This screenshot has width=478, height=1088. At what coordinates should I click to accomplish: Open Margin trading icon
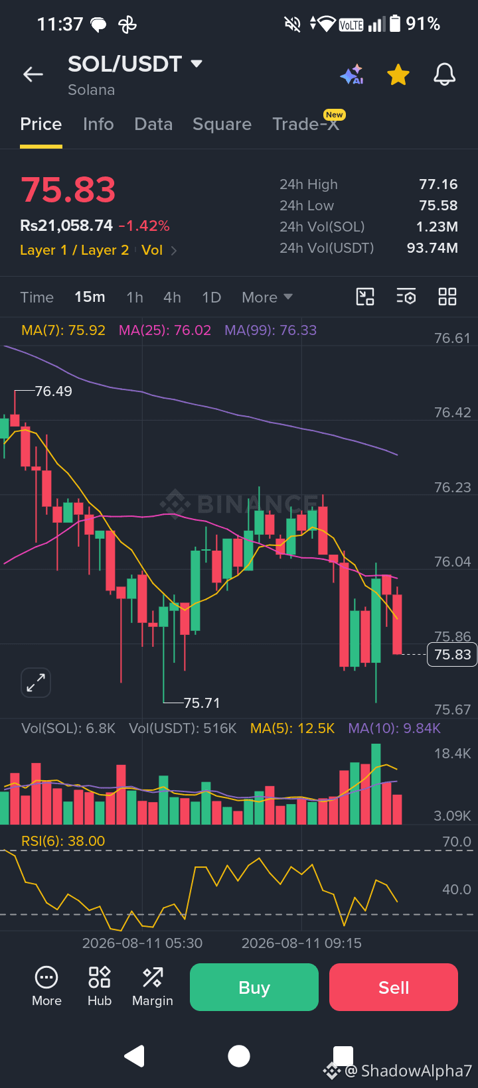click(x=153, y=986)
